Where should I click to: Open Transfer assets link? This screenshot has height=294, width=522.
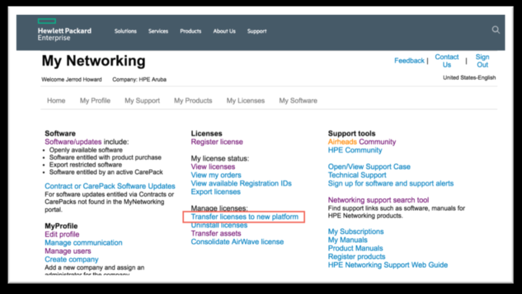pos(216,233)
